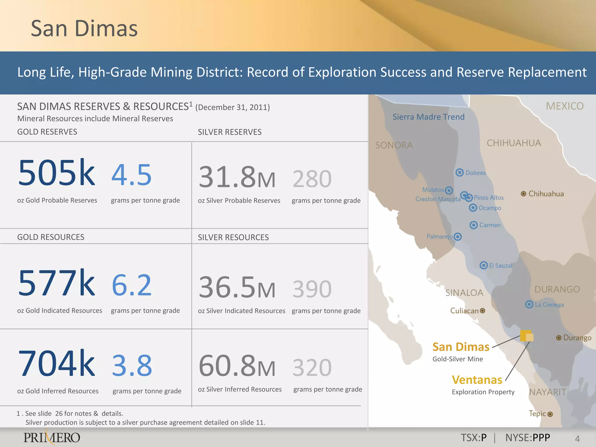Click the 3.8 grade value

132,365
